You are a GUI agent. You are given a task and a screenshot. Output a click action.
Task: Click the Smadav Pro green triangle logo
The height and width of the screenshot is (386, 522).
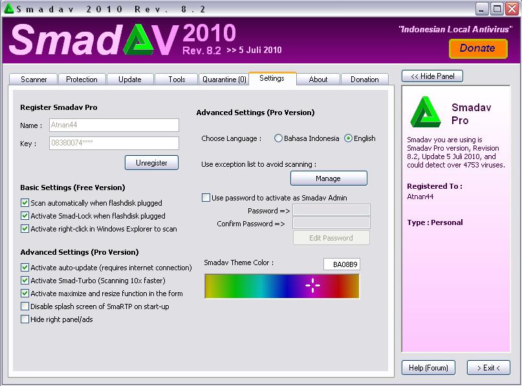tap(426, 112)
